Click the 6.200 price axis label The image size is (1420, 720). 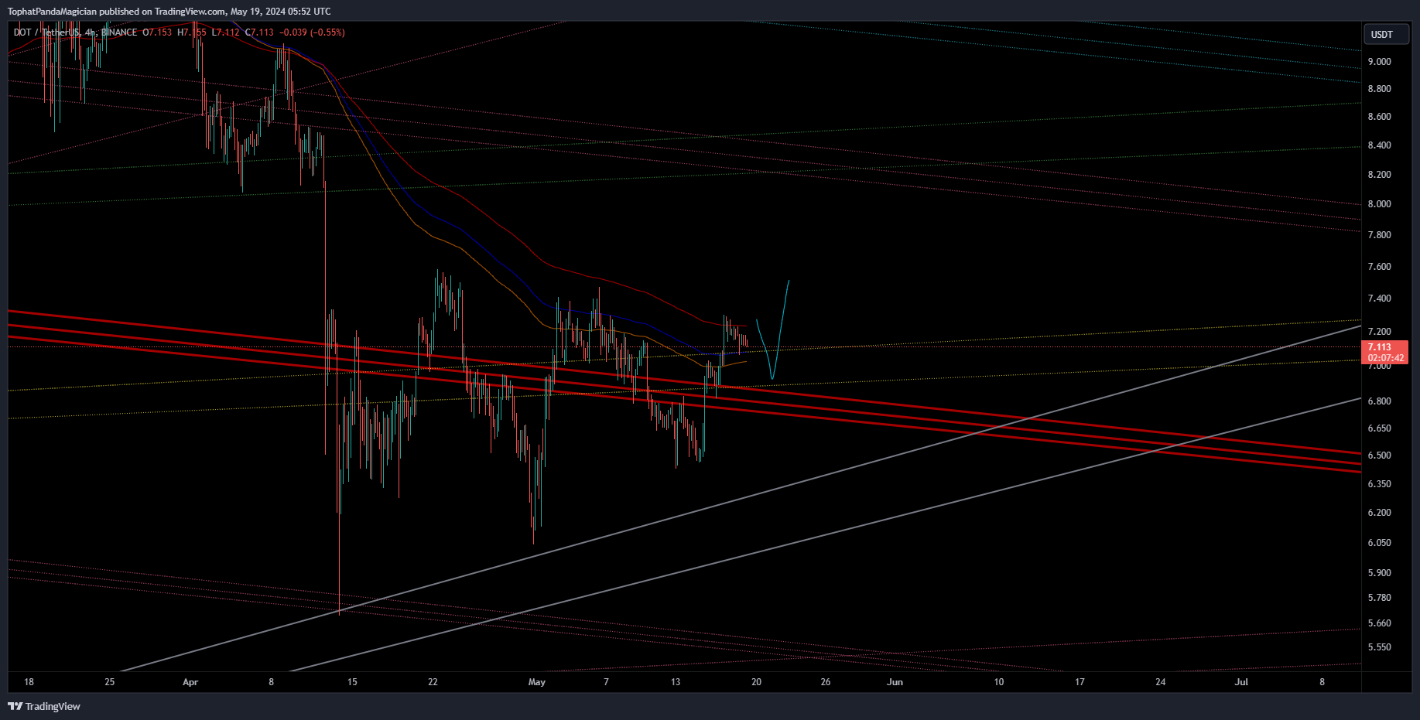click(1379, 513)
